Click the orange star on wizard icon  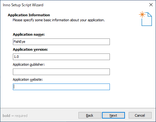click(x=142, y=14)
